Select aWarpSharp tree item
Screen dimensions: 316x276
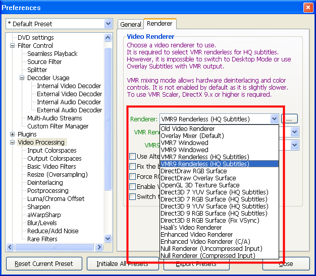[44, 215]
